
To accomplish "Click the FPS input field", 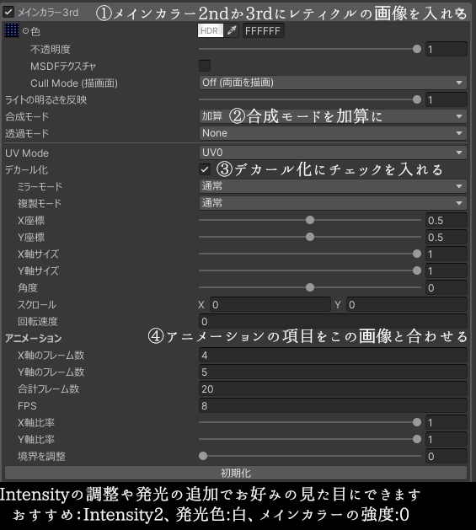I will click(333, 405).
